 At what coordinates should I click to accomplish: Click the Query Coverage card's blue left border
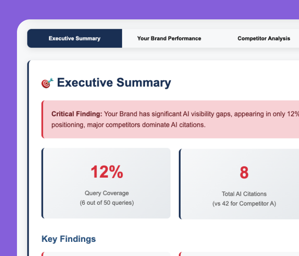click(x=42, y=183)
